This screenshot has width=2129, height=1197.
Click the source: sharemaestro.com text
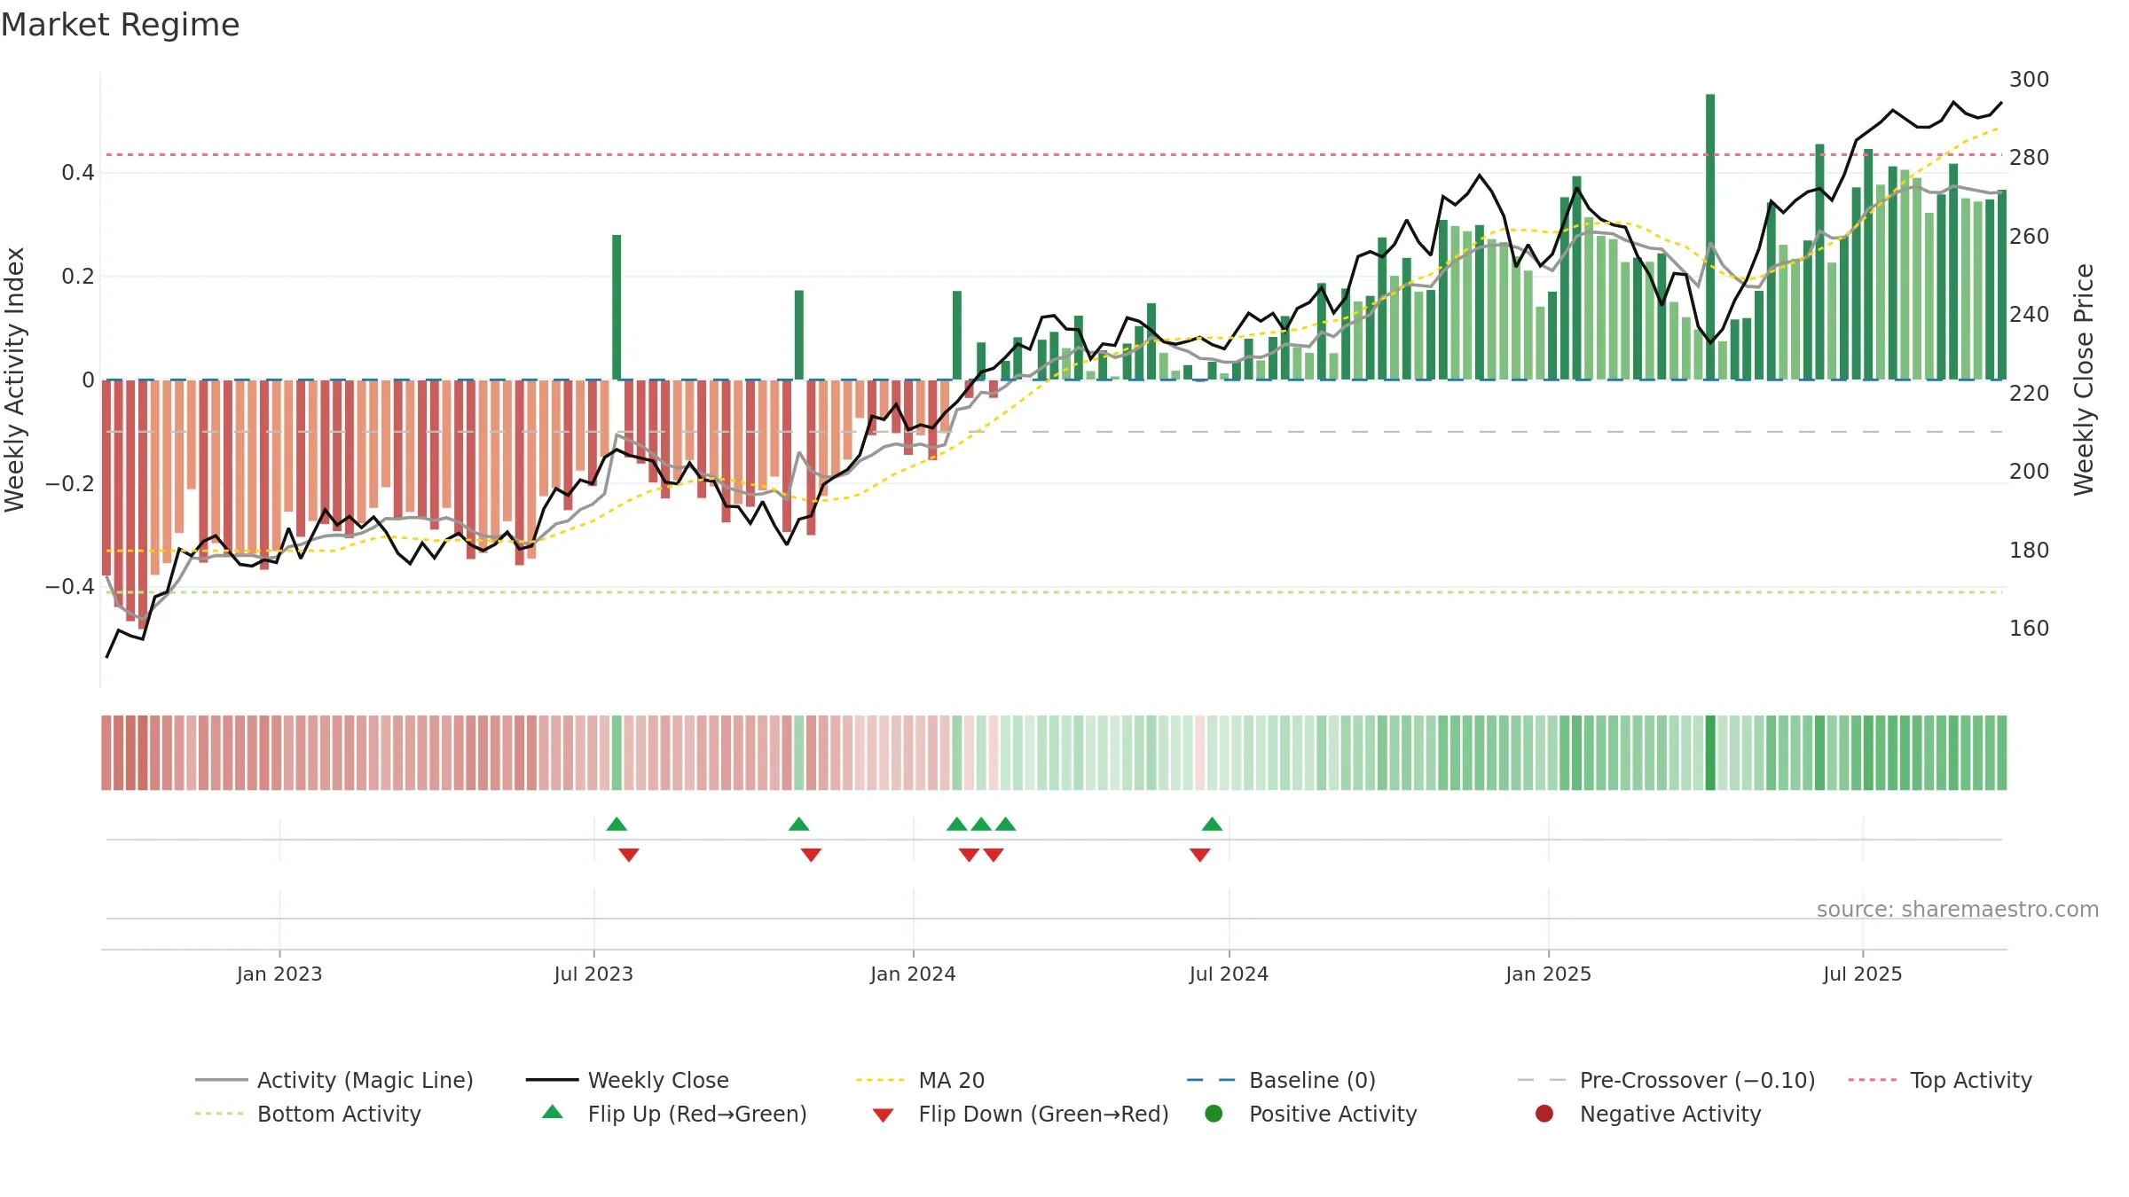click(1958, 909)
